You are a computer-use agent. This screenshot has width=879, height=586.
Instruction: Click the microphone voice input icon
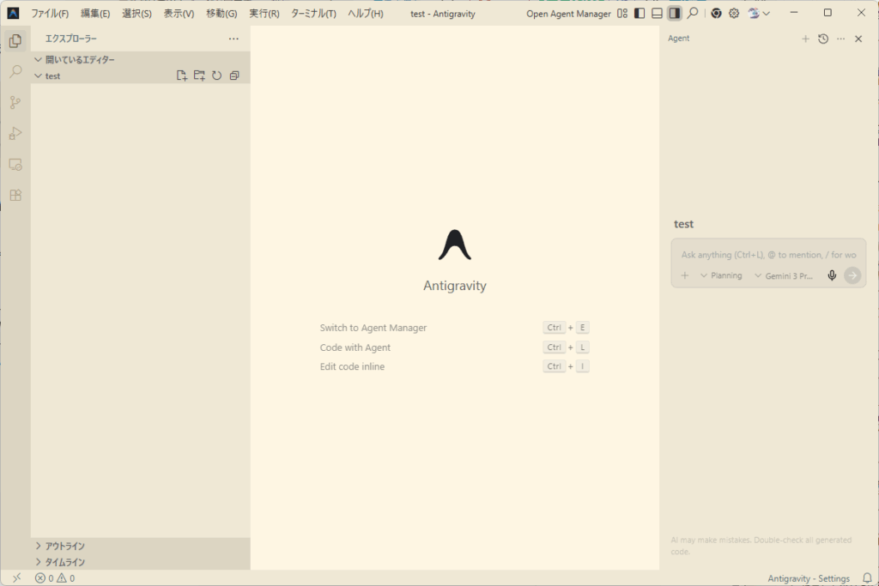tap(831, 275)
